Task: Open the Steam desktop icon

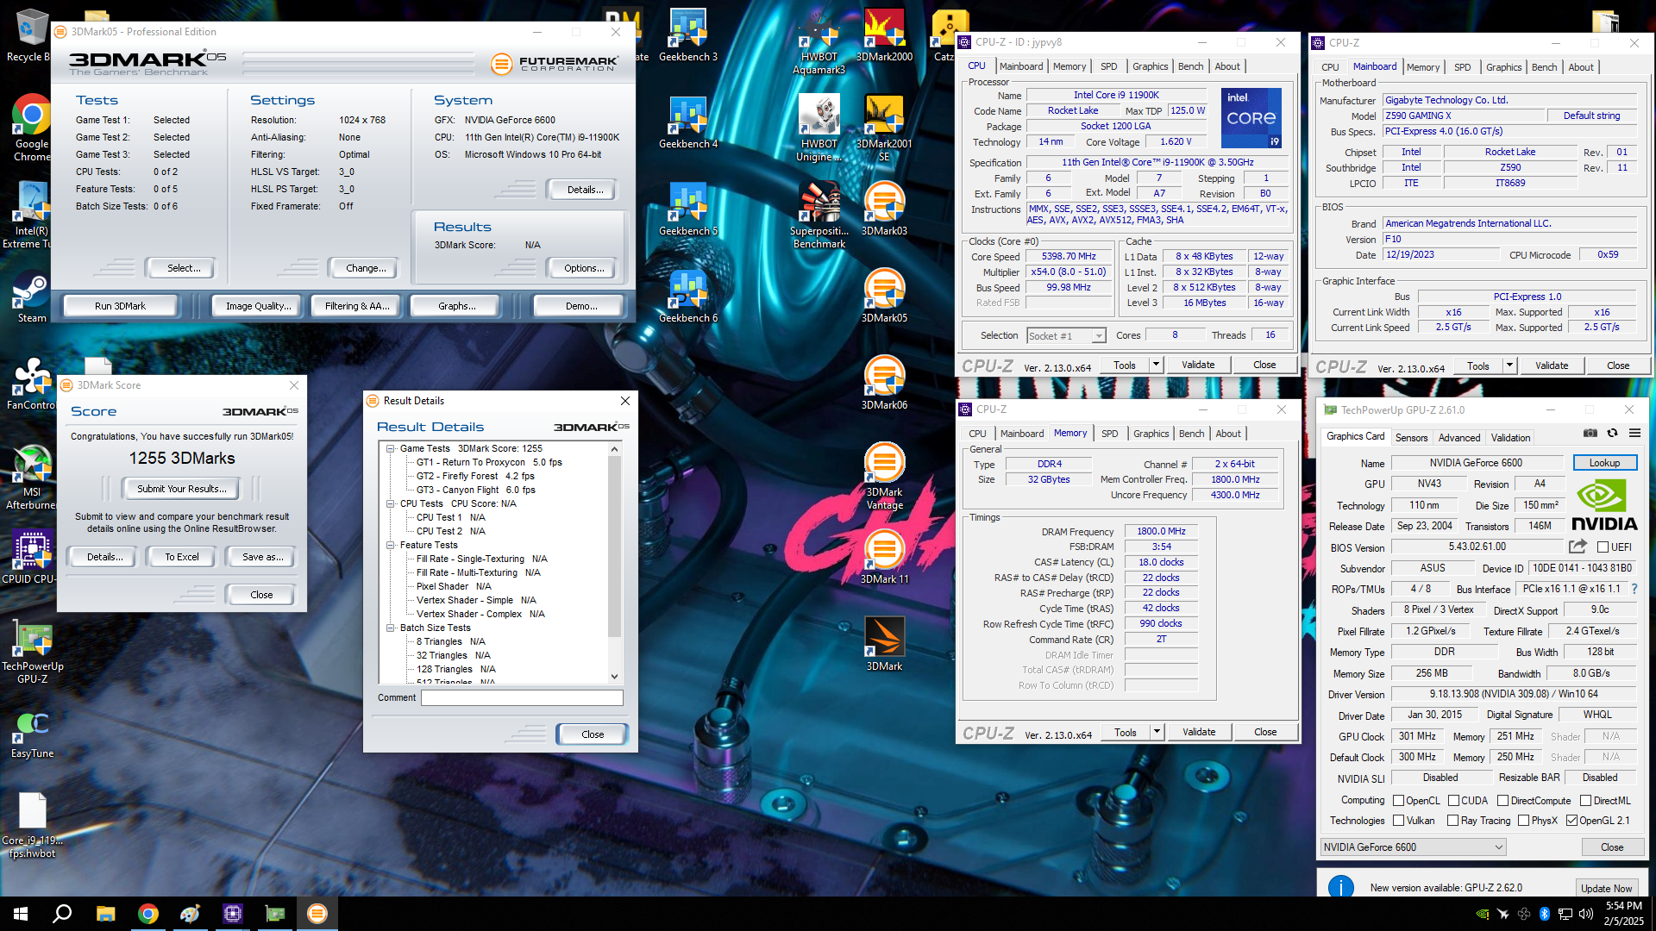Action: coord(32,297)
